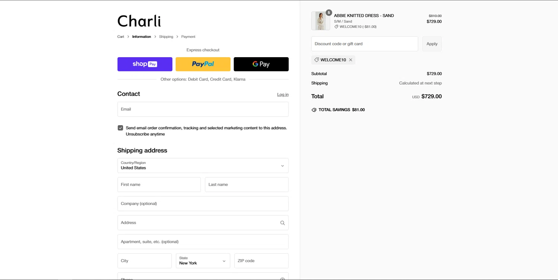Open the Log in link

[283, 95]
